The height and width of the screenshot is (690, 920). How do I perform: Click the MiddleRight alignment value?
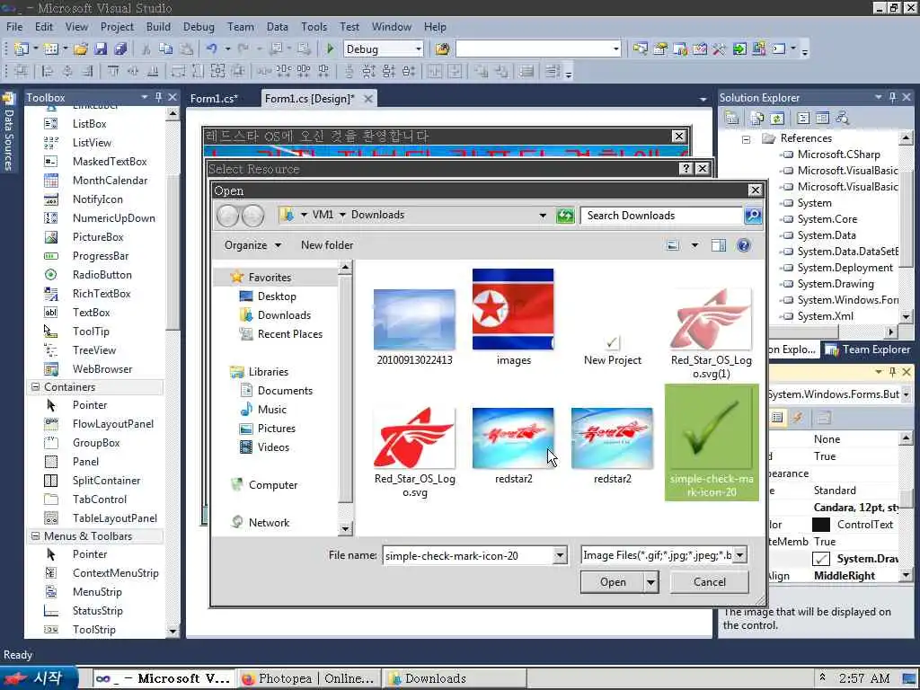click(x=845, y=576)
